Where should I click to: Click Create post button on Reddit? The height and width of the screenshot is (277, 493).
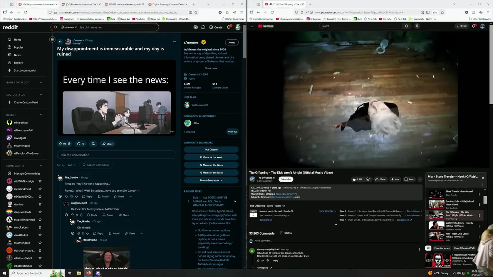click(216, 27)
